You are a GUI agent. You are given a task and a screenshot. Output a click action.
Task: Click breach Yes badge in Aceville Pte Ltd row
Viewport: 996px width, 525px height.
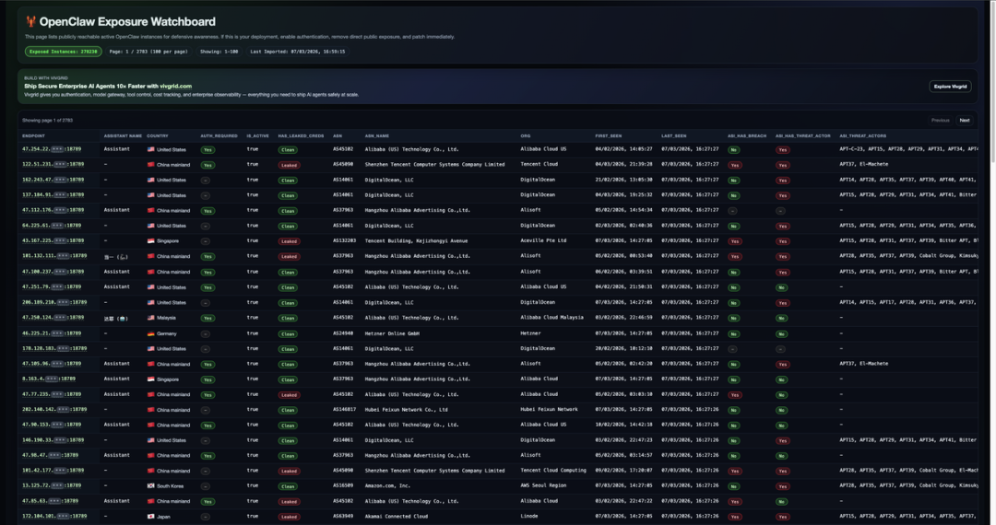[735, 241]
